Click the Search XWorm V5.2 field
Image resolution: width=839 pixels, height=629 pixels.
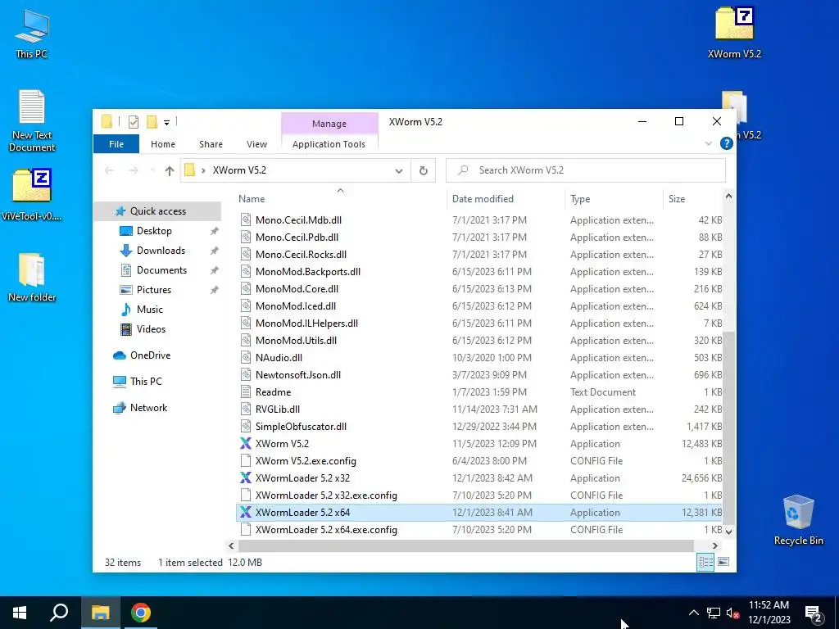point(586,170)
